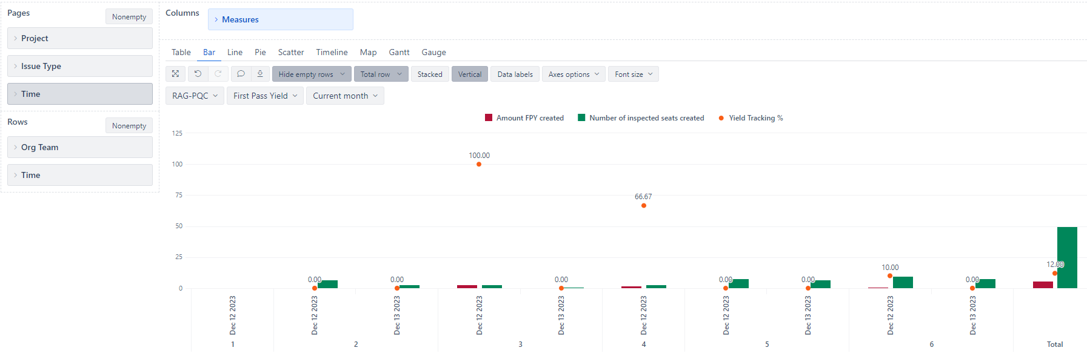
Task: Open the Current month time filter
Action: pyautogui.click(x=345, y=96)
